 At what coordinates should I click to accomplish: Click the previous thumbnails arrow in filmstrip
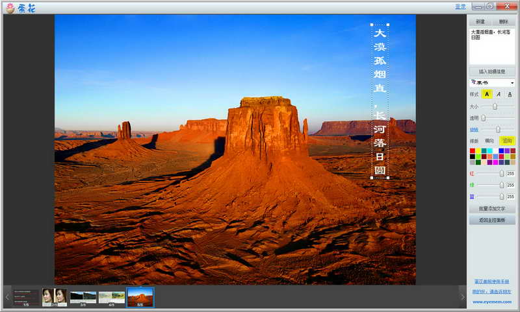[7, 297]
